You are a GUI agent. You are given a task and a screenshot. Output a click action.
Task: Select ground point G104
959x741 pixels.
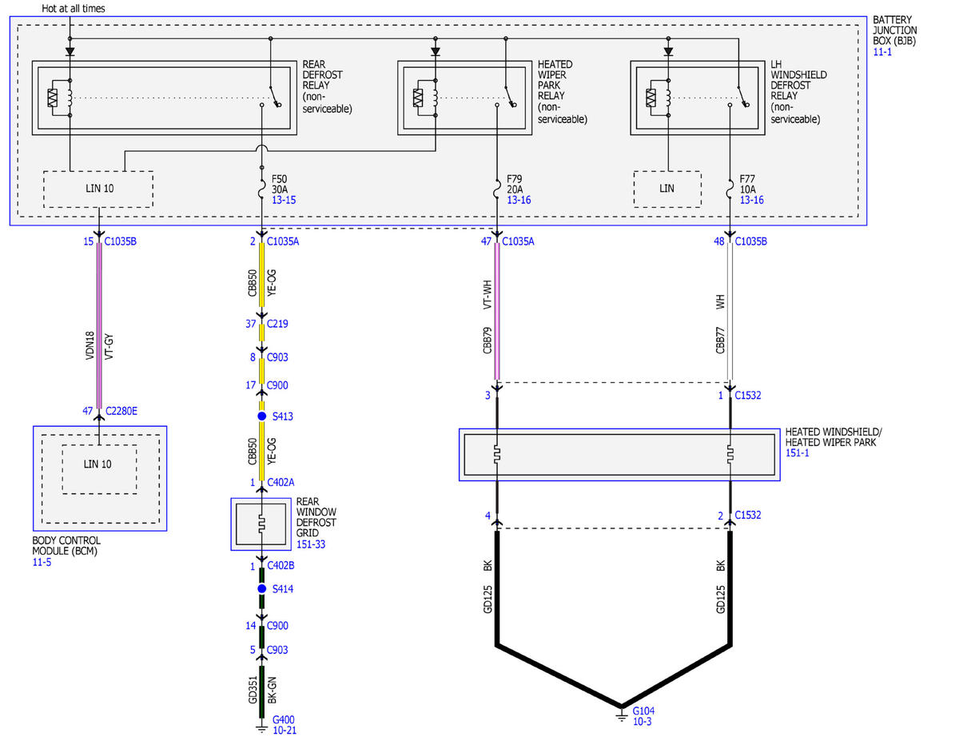point(644,711)
